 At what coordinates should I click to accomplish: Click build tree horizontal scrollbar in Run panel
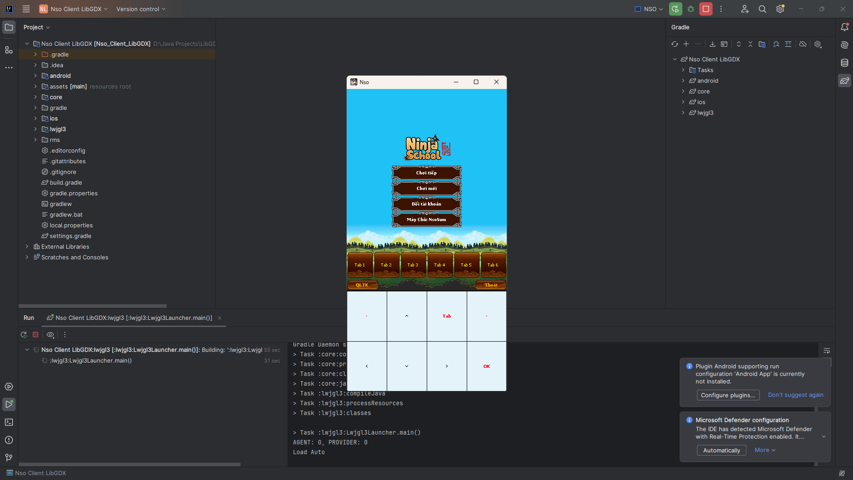(x=129, y=464)
